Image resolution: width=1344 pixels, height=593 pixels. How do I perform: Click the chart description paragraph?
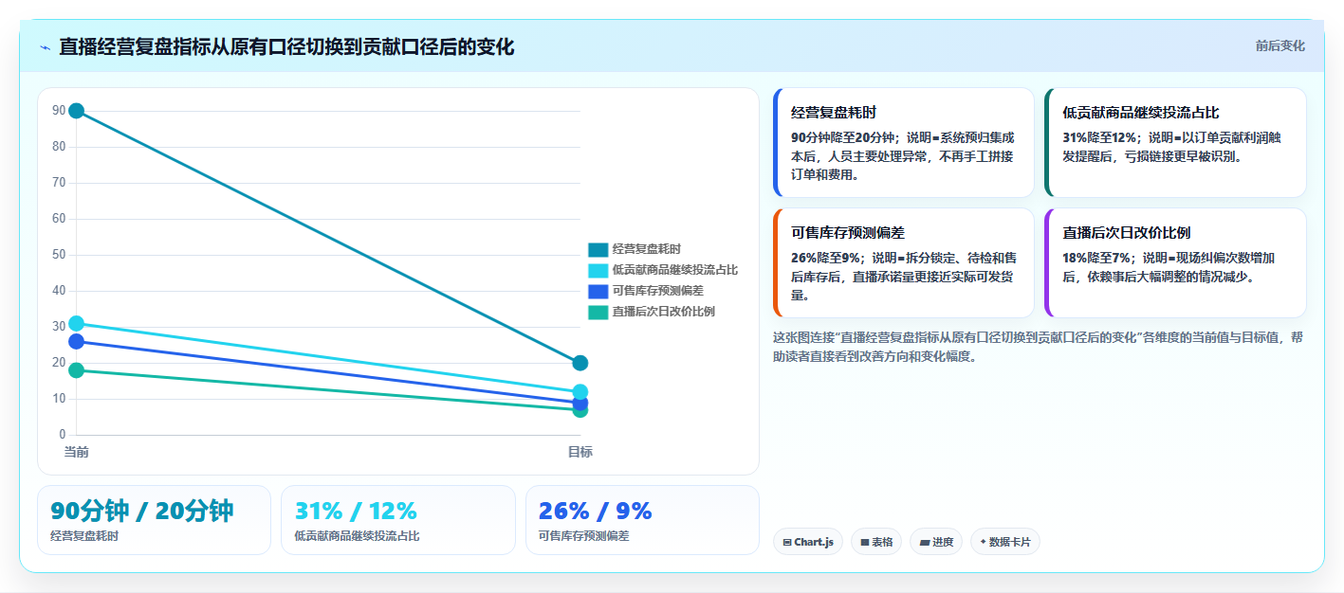click(1040, 347)
